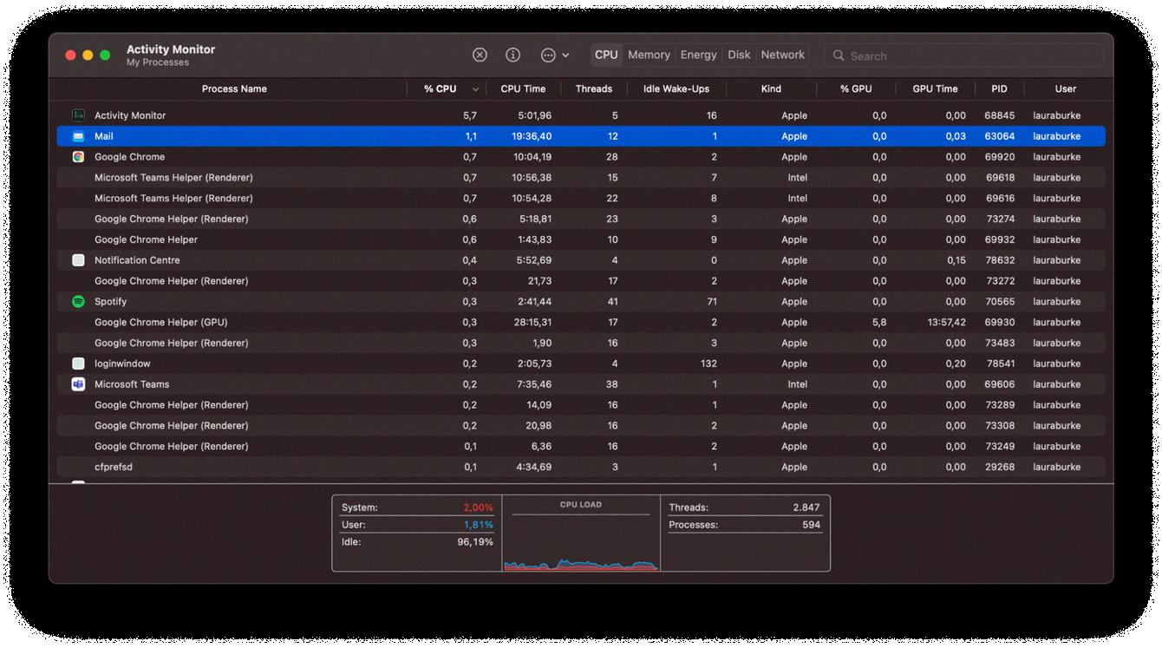Screen dimensions: 1162x648
Task: Select the Spotify process name
Action: [x=110, y=302]
